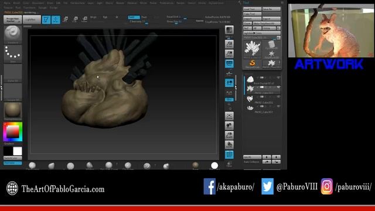The height and width of the screenshot is (211, 375).
Task: Adjust Focal Shift slider
Action: (x=177, y=17)
